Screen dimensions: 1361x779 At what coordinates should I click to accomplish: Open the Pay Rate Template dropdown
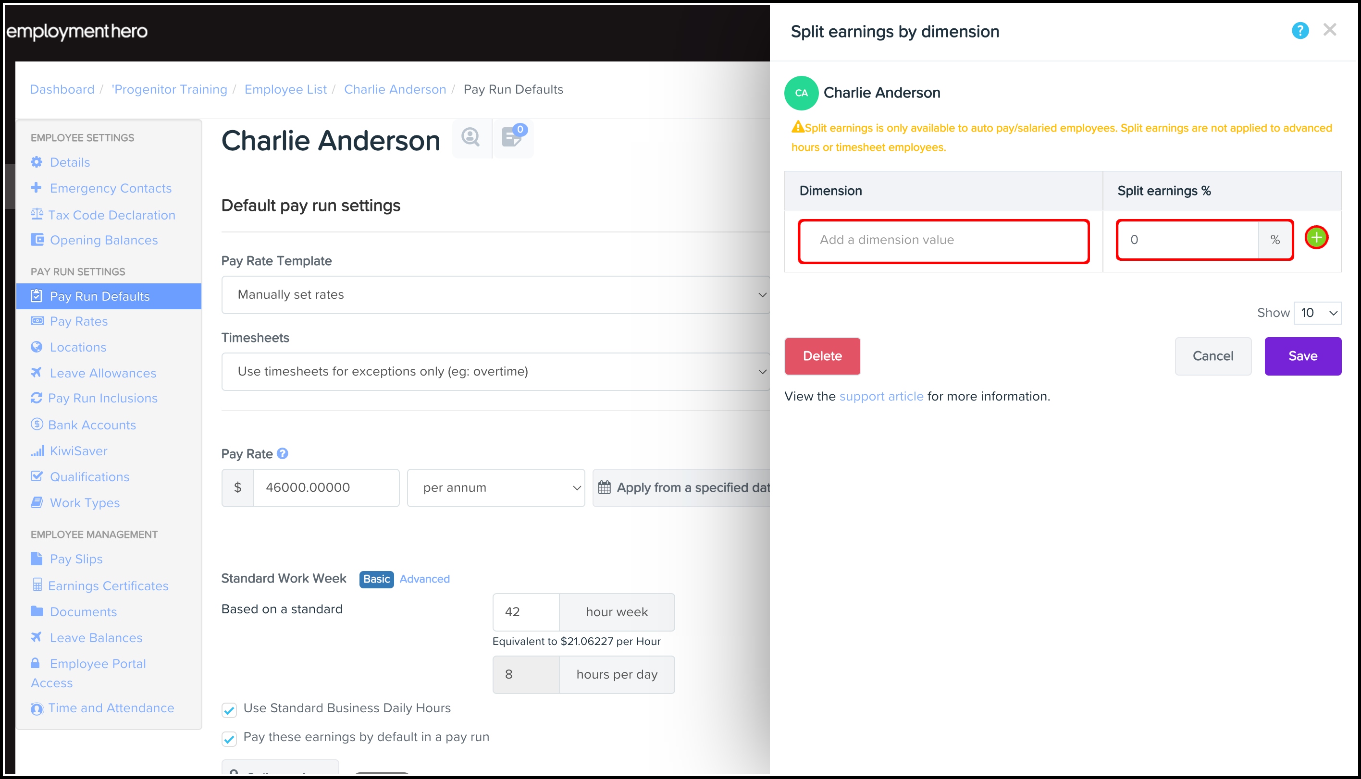[495, 295]
